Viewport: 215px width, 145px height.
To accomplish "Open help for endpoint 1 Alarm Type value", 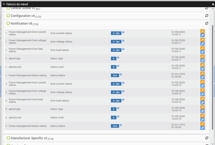I will pyautogui.click(x=118, y=57).
